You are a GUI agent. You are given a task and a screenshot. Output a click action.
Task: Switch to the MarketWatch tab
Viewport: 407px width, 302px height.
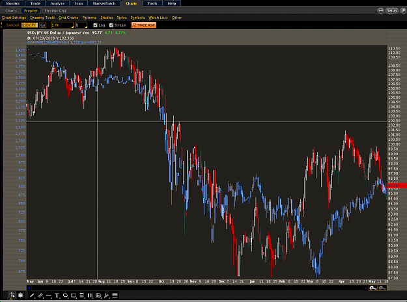click(x=104, y=3)
